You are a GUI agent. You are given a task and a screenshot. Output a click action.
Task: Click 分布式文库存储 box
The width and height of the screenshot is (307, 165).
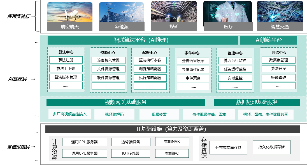[x=228, y=148]
